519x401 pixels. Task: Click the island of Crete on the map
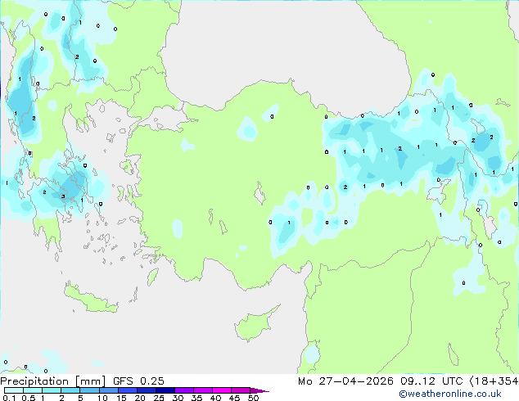point(91,300)
